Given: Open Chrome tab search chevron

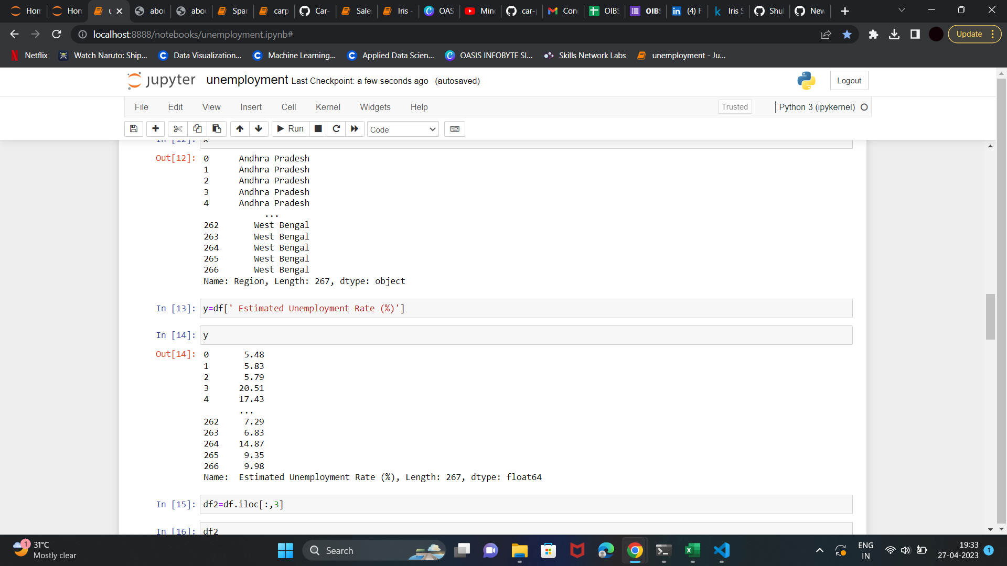Looking at the screenshot, I should [x=902, y=9].
